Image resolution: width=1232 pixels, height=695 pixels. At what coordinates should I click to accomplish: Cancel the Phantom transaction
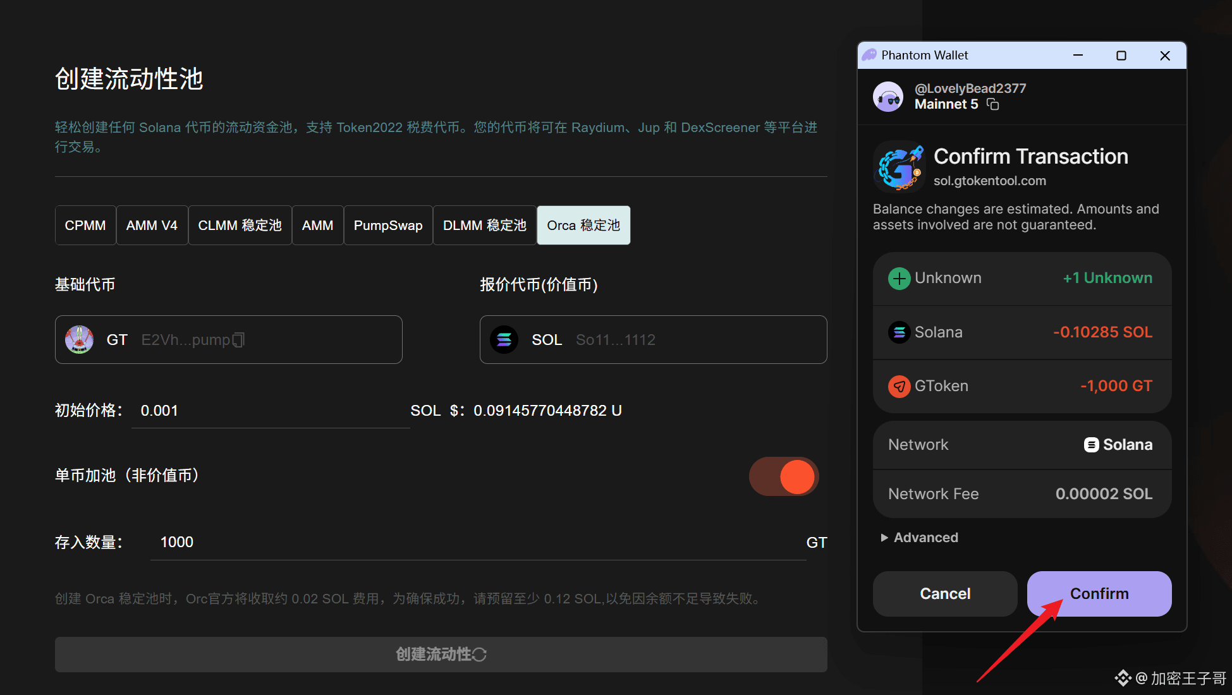click(945, 594)
